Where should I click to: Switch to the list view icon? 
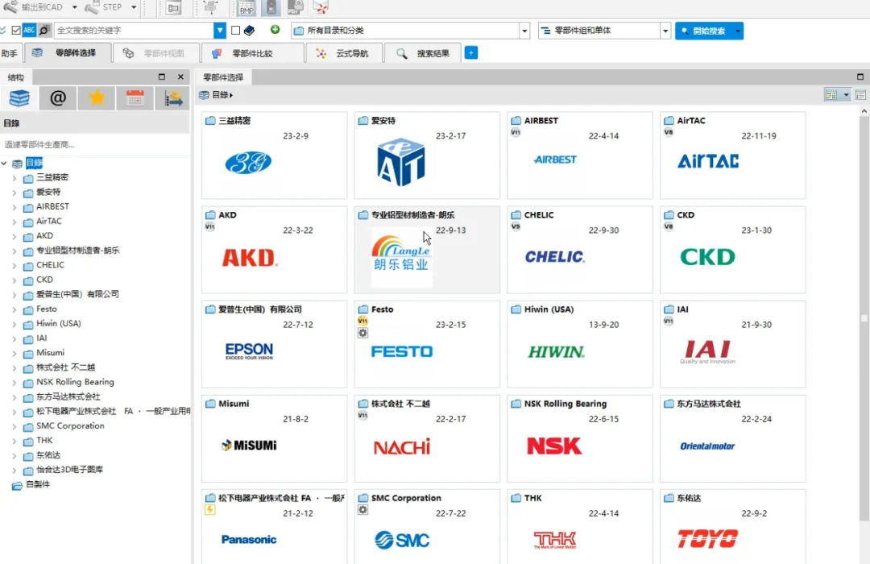860,95
